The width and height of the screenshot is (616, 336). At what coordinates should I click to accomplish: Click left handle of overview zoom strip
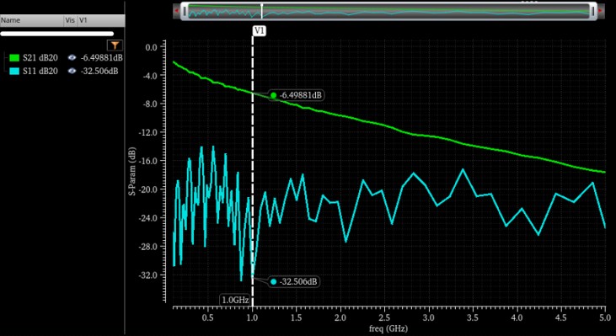click(x=185, y=12)
